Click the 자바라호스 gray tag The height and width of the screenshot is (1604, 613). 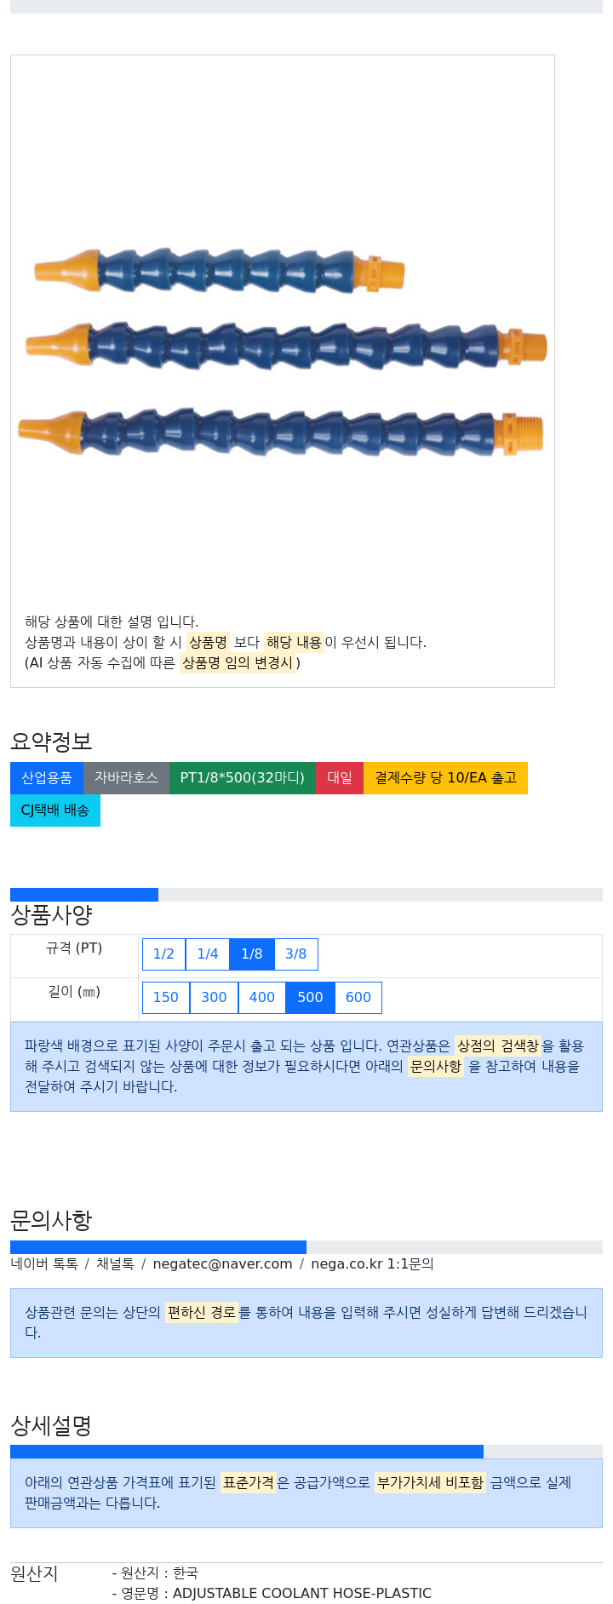pos(126,778)
